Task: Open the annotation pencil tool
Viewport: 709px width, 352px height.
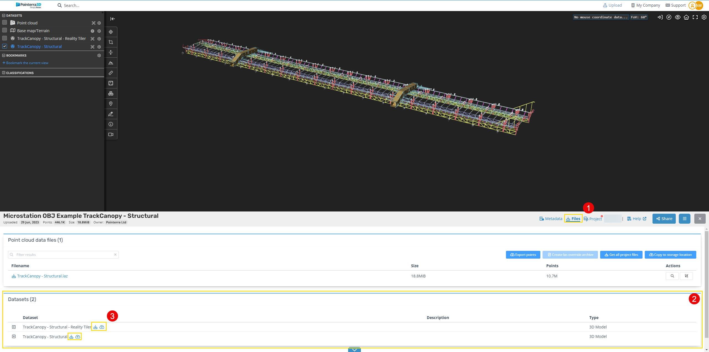Action: tap(111, 114)
